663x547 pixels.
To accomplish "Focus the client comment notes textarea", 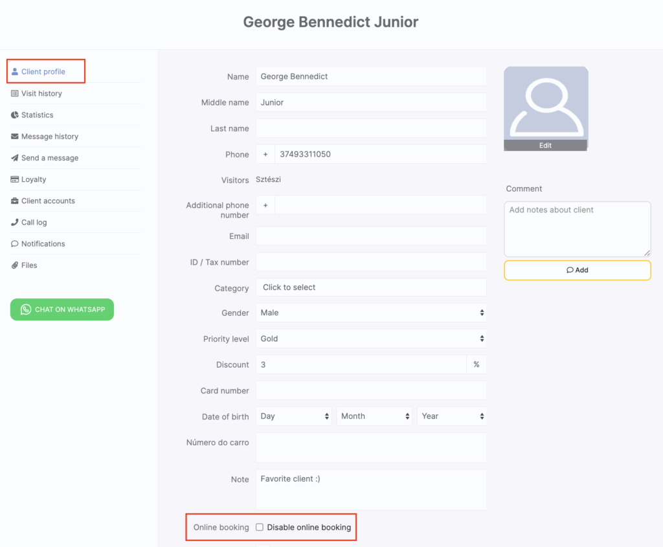I will (577, 229).
